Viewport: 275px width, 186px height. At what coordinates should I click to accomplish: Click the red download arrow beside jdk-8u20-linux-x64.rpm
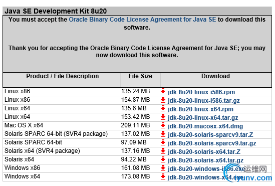tap(163, 109)
